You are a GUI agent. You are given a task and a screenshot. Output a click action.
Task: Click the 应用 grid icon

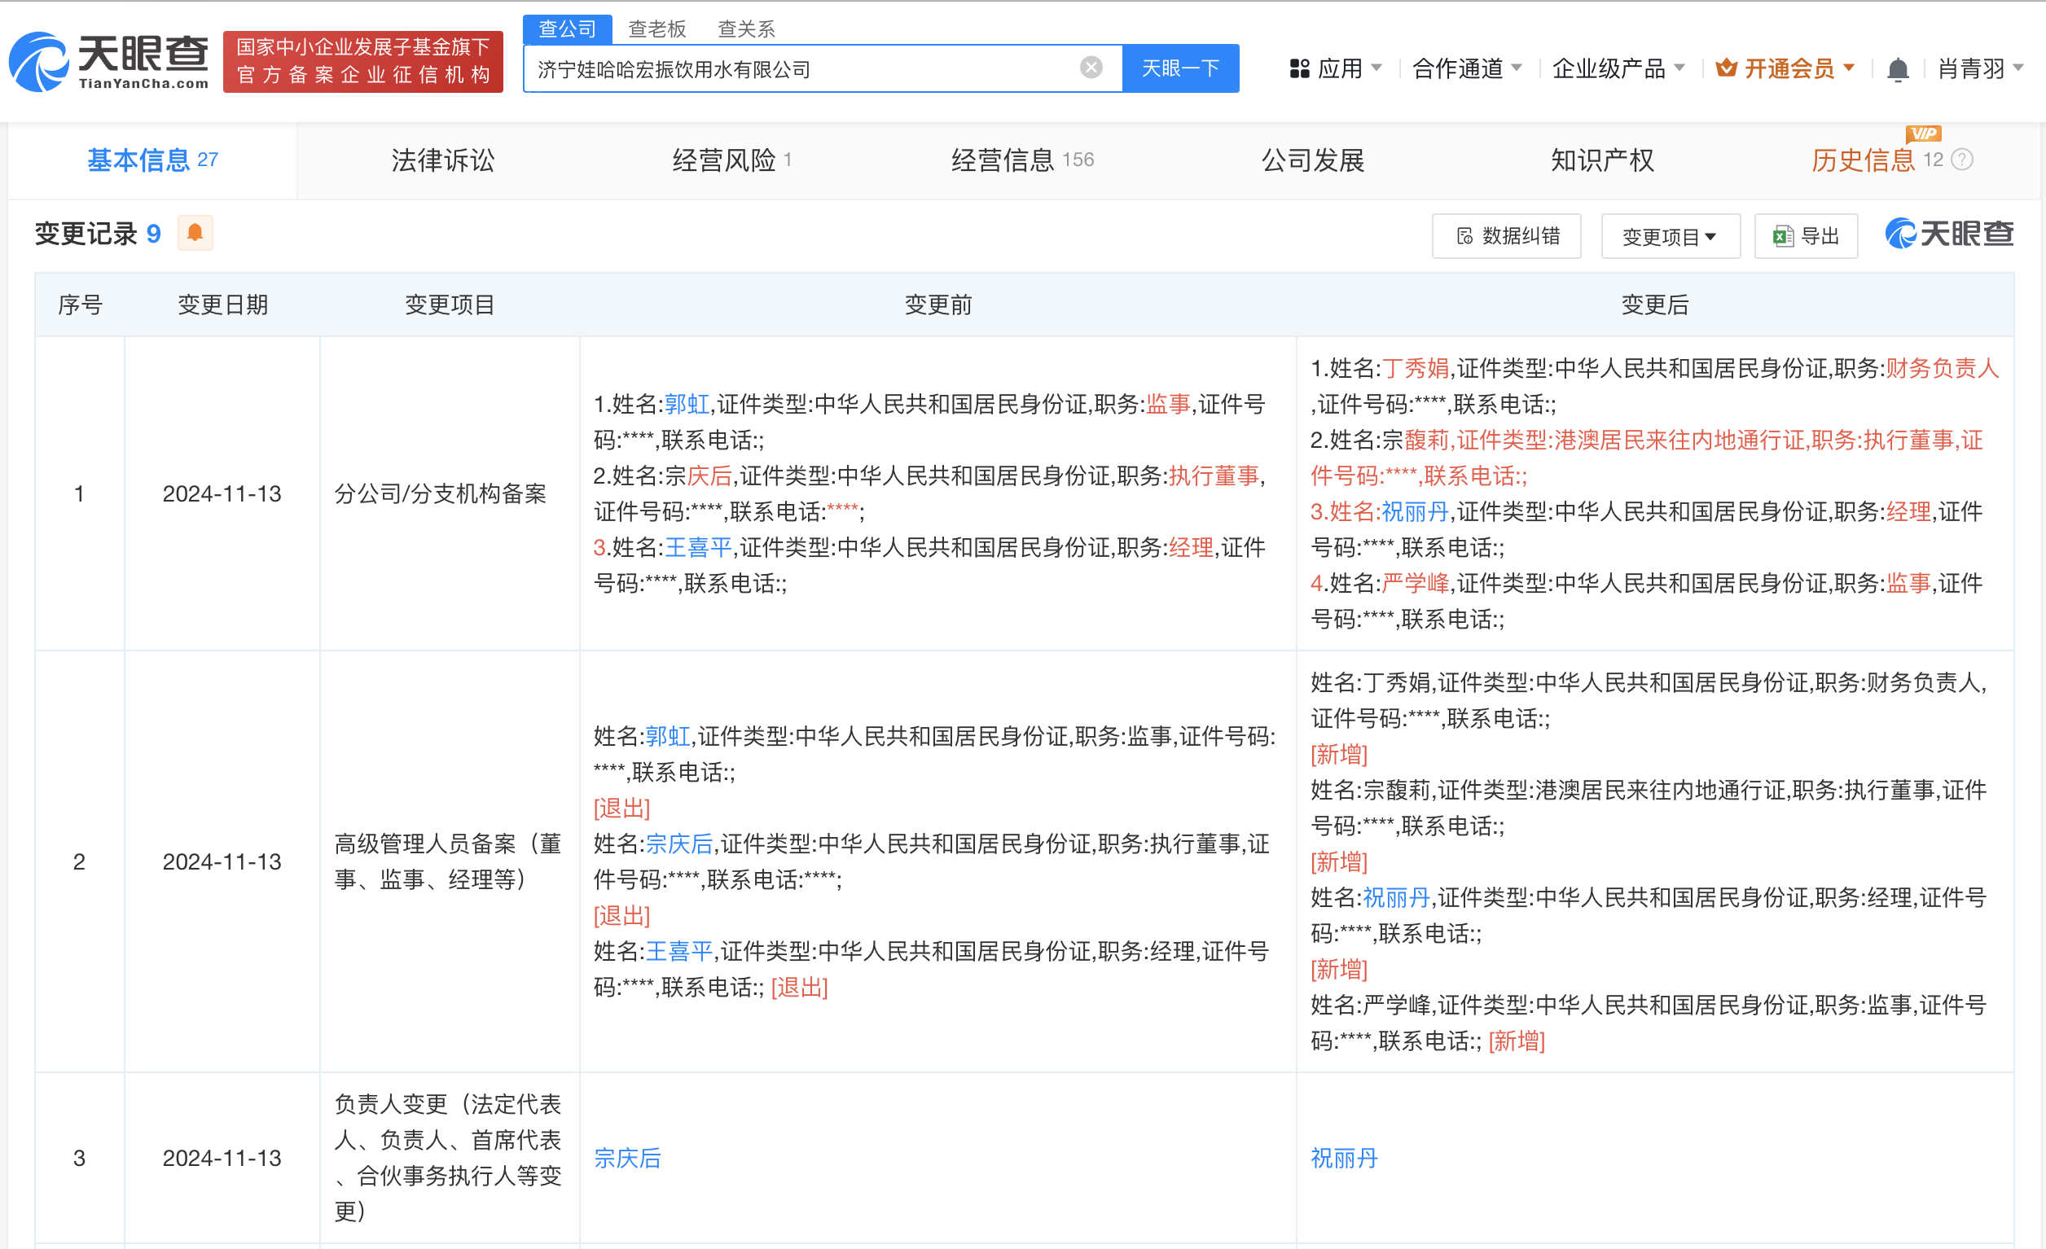1298,68
